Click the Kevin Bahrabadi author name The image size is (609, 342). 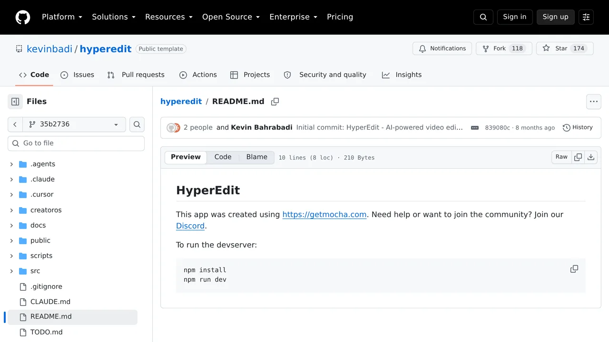262,128
